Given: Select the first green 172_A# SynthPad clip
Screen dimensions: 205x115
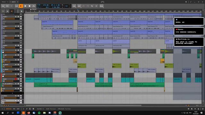Looking at the screenshot, I should pos(55,85).
